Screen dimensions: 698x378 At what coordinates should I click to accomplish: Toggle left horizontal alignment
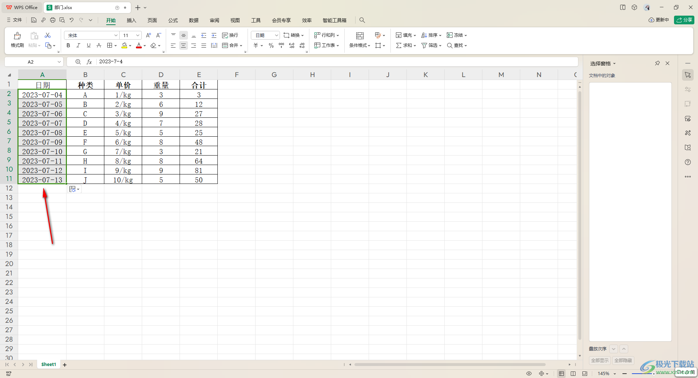coord(173,45)
